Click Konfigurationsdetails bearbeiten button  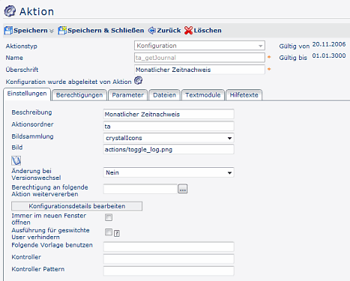77,206
